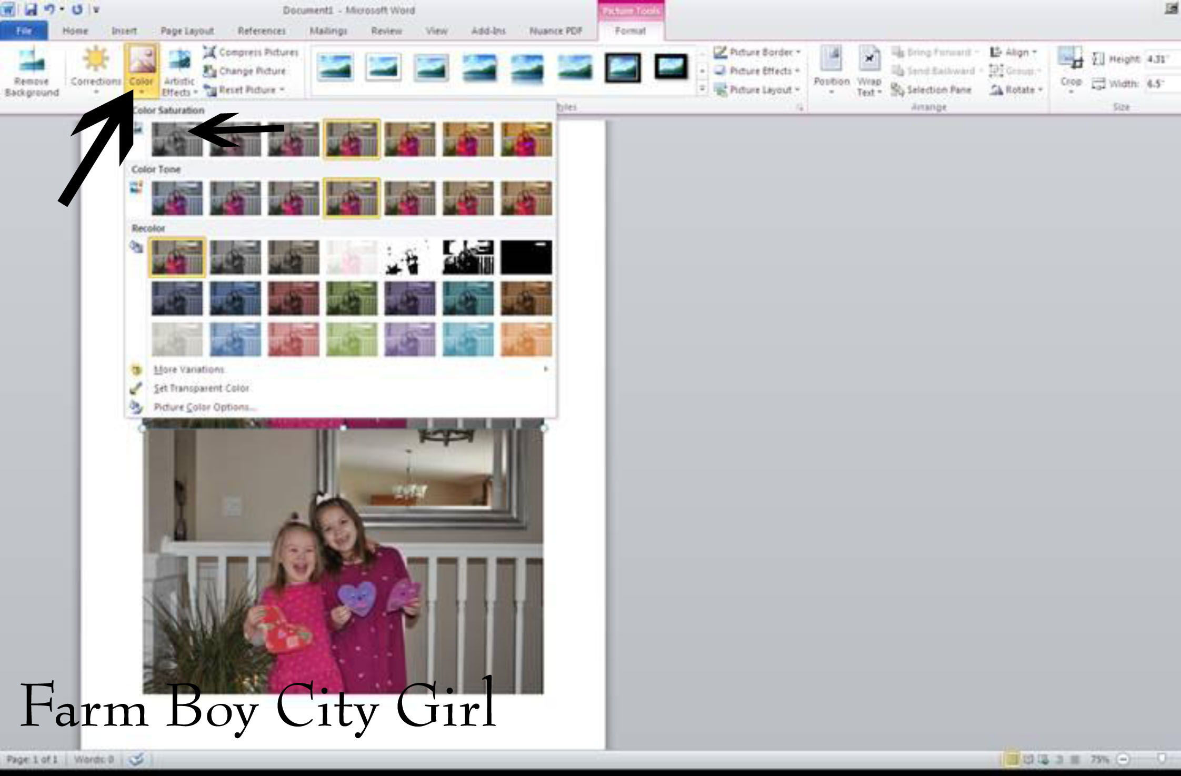Click the Undo icon

click(49, 9)
